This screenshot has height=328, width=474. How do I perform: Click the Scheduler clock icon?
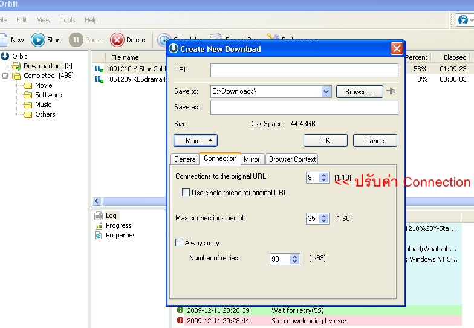pos(162,40)
